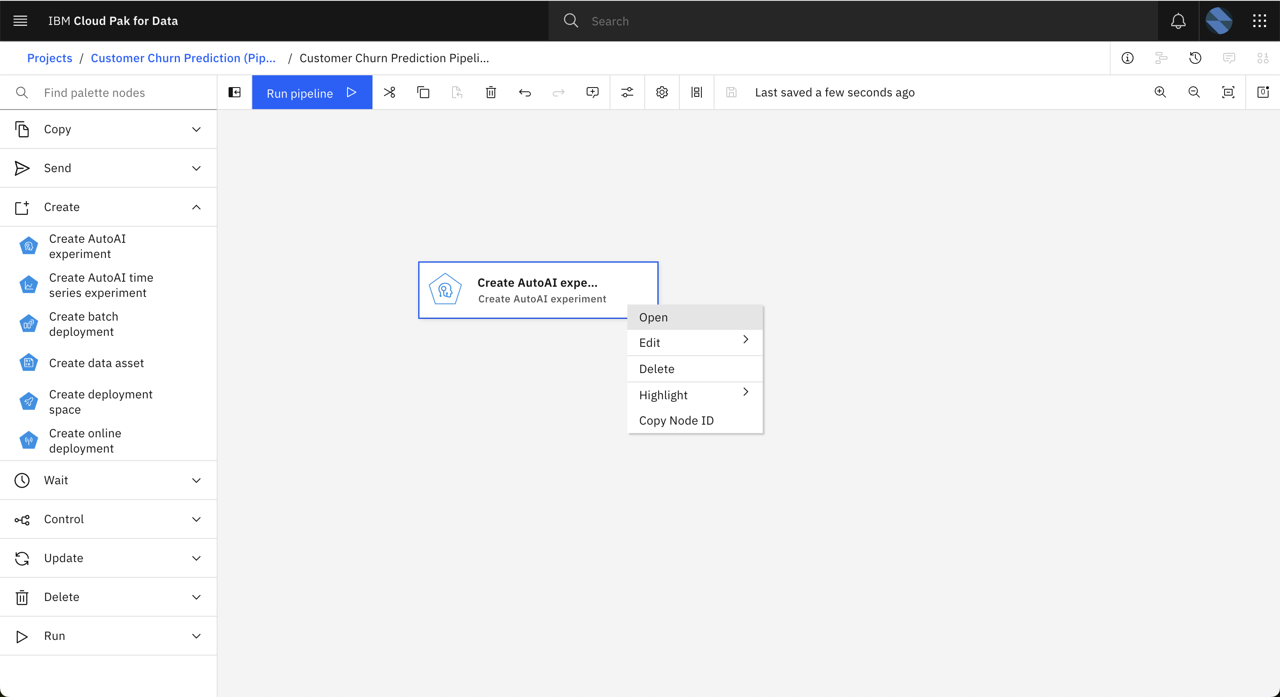Expand the Run palette category
1280x697 pixels.
(108, 636)
